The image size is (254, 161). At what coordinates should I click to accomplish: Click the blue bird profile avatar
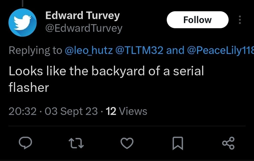(x=22, y=22)
